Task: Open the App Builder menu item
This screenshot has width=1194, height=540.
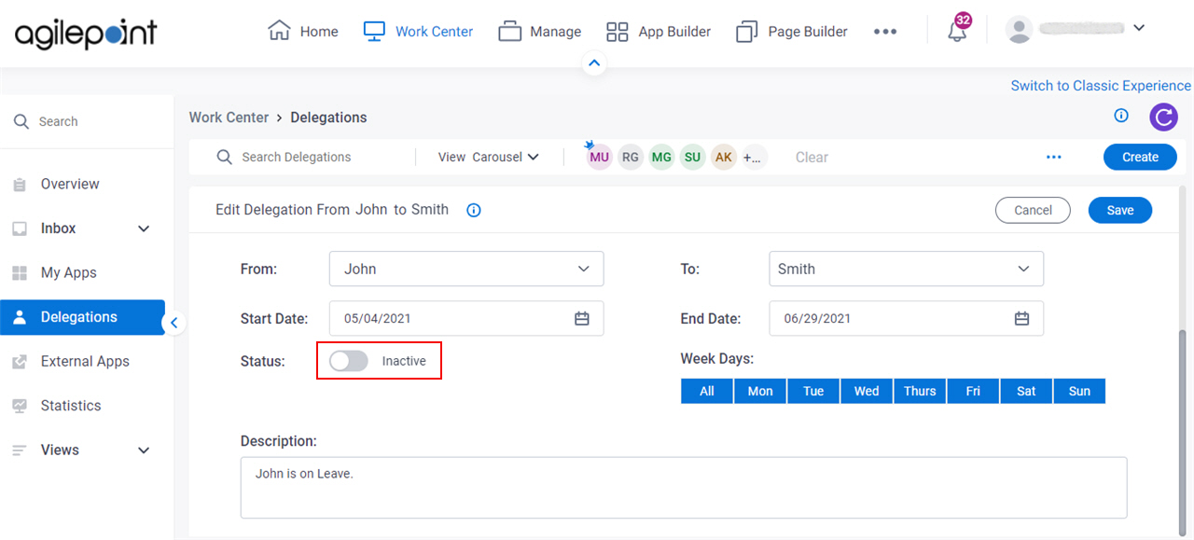Action: [x=659, y=32]
